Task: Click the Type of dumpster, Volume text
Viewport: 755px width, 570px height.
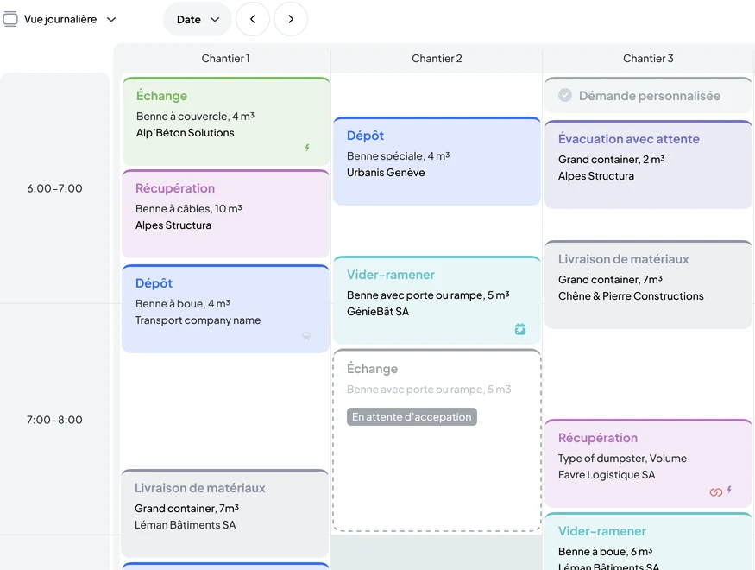Action: [622, 459]
